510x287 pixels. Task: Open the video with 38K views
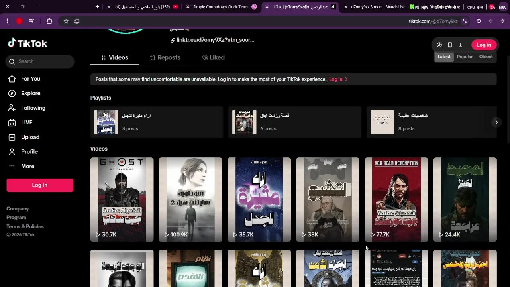(x=328, y=199)
